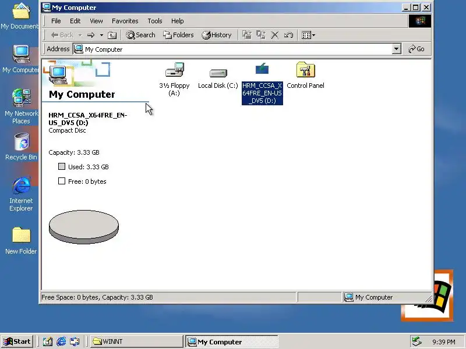Maximize the My Computer window

[416, 8]
